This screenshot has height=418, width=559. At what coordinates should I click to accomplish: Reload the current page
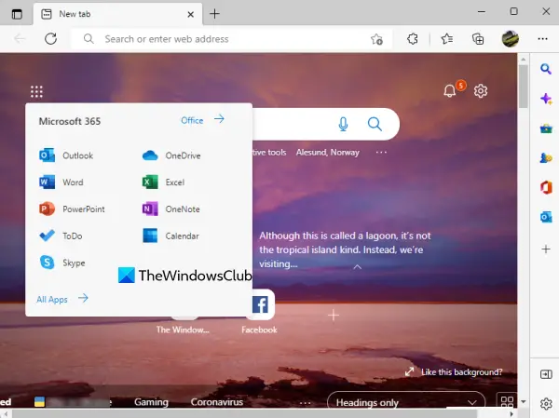click(x=50, y=38)
